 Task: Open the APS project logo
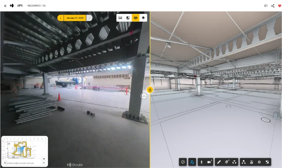coord(12,6)
